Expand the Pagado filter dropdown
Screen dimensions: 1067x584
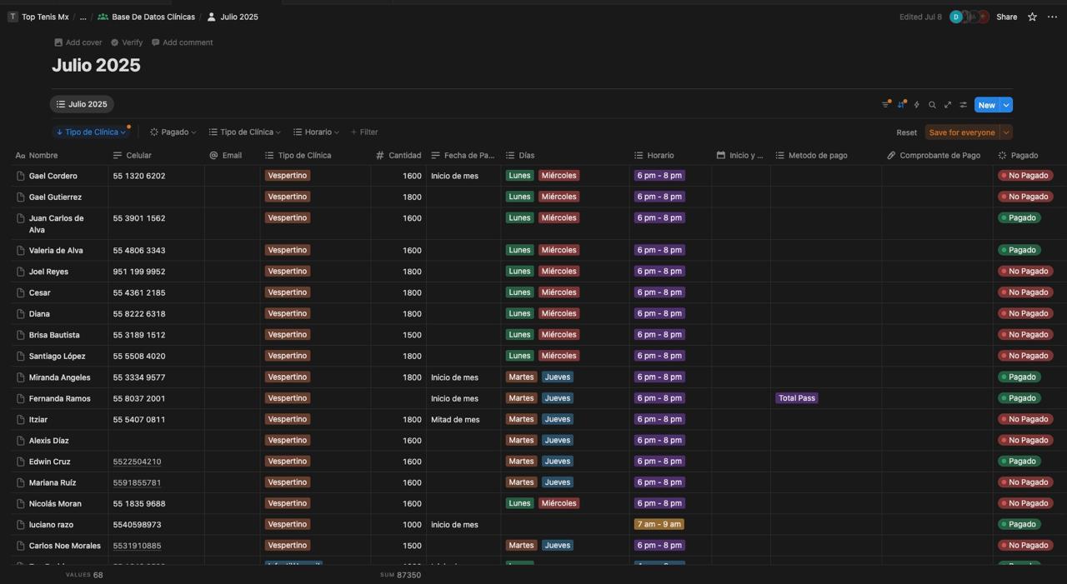173,132
